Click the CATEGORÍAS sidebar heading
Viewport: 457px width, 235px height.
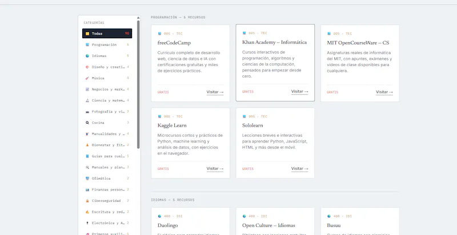click(x=94, y=23)
